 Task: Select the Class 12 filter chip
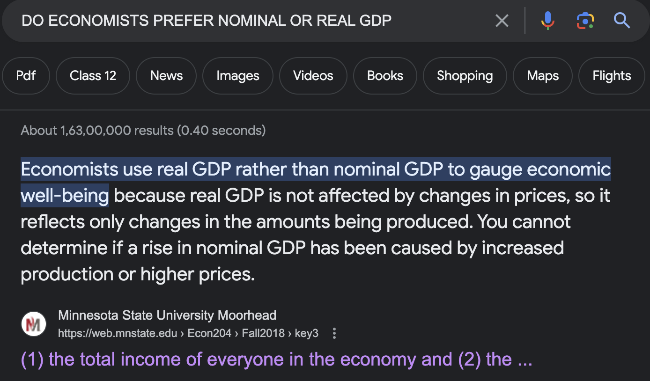click(x=93, y=76)
